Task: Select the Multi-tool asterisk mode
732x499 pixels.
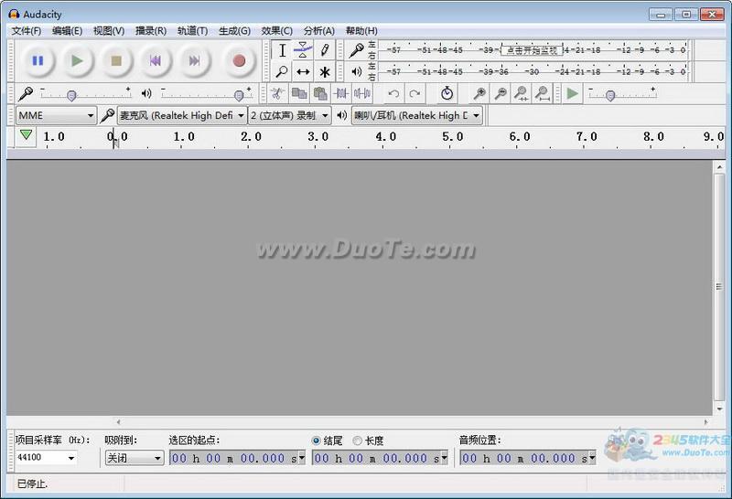Action: tap(325, 72)
